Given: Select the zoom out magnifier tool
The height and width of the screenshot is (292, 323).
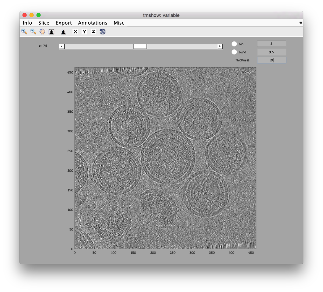Looking at the screenshot, I should 33,31.
